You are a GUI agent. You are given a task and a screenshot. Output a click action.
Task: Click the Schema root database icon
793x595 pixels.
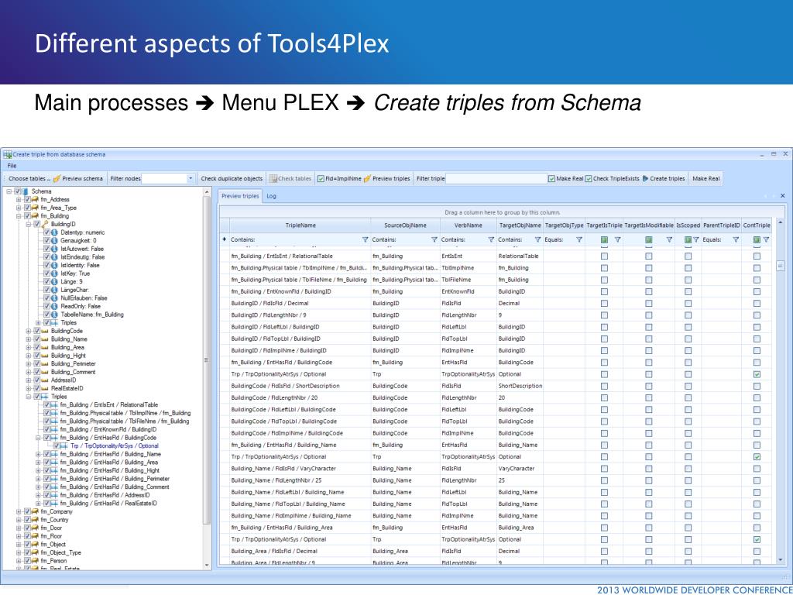point(26,191)
